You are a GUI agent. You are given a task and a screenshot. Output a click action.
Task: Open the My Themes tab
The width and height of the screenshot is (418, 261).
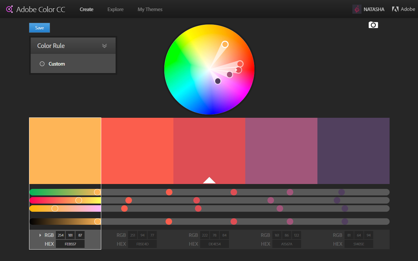150,9
